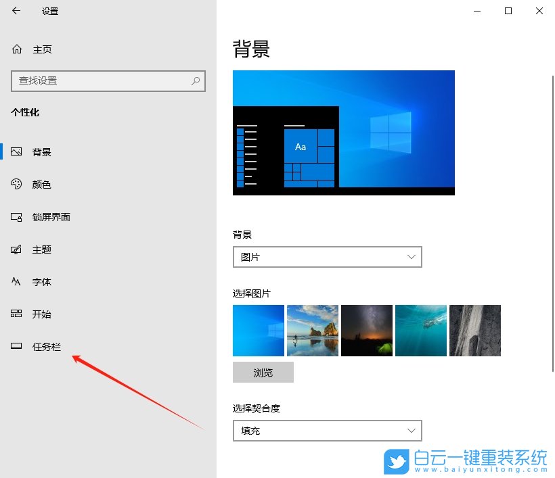Viewport: 555px width, 478px height.
Task: Click the 查找设置 search input field
Action: pyautogui.click(x=102, y=80)
